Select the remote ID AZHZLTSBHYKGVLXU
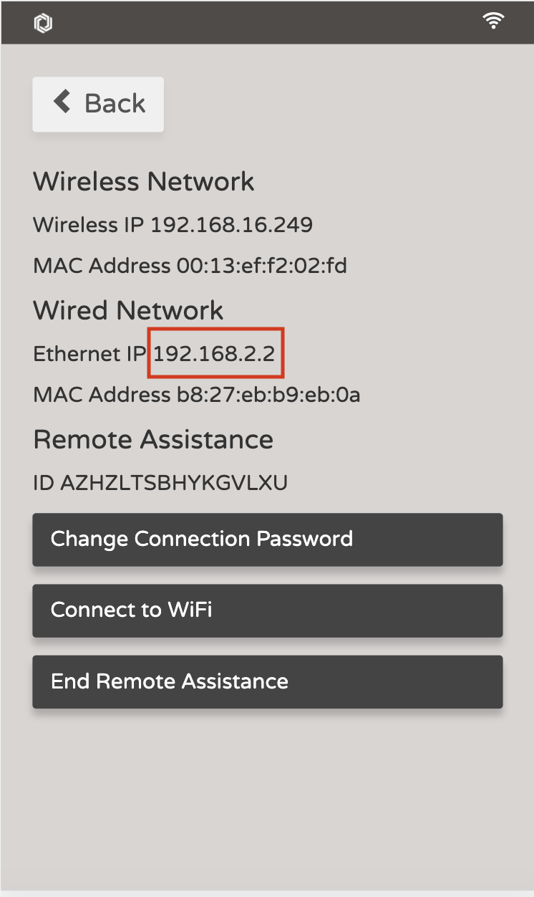 (174, 483)
